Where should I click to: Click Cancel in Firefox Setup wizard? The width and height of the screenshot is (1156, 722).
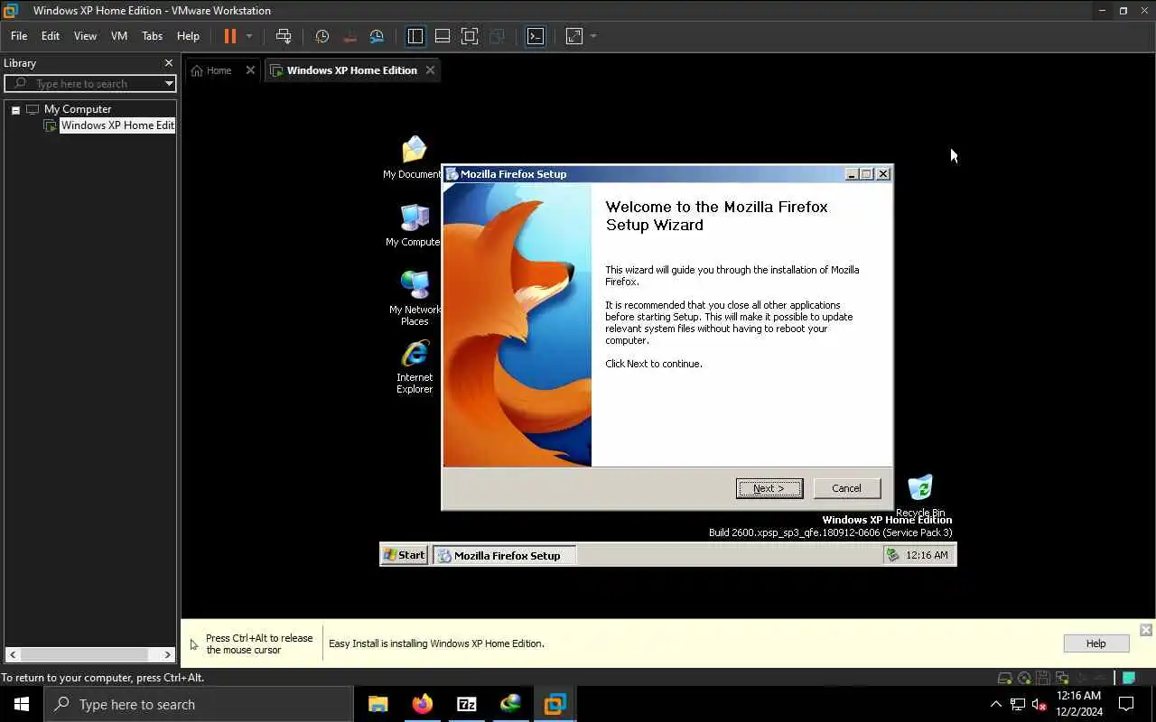tap(846, 488)
